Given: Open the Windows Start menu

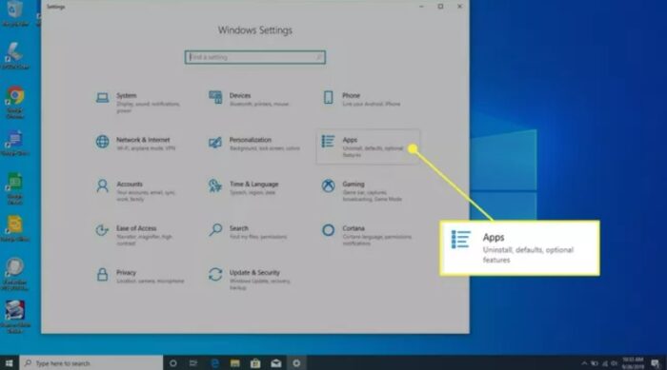Looking at the screenshot, I should pyautogui.click(x=9, y=363).
